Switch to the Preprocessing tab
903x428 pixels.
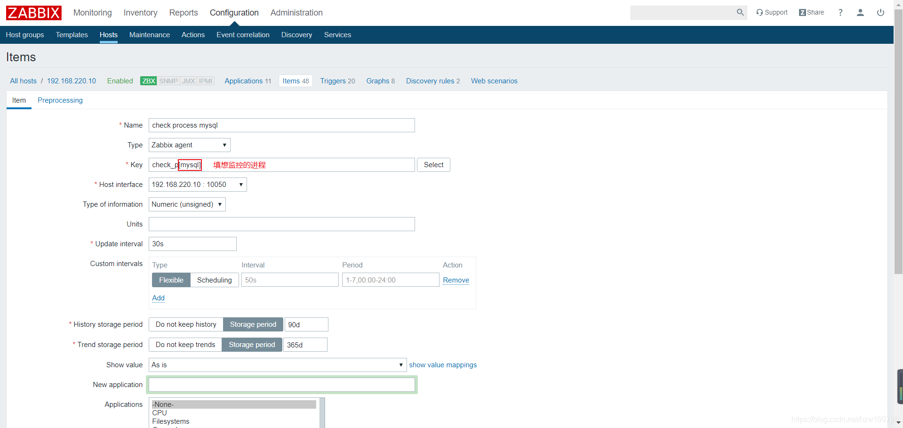coord(60,100)
